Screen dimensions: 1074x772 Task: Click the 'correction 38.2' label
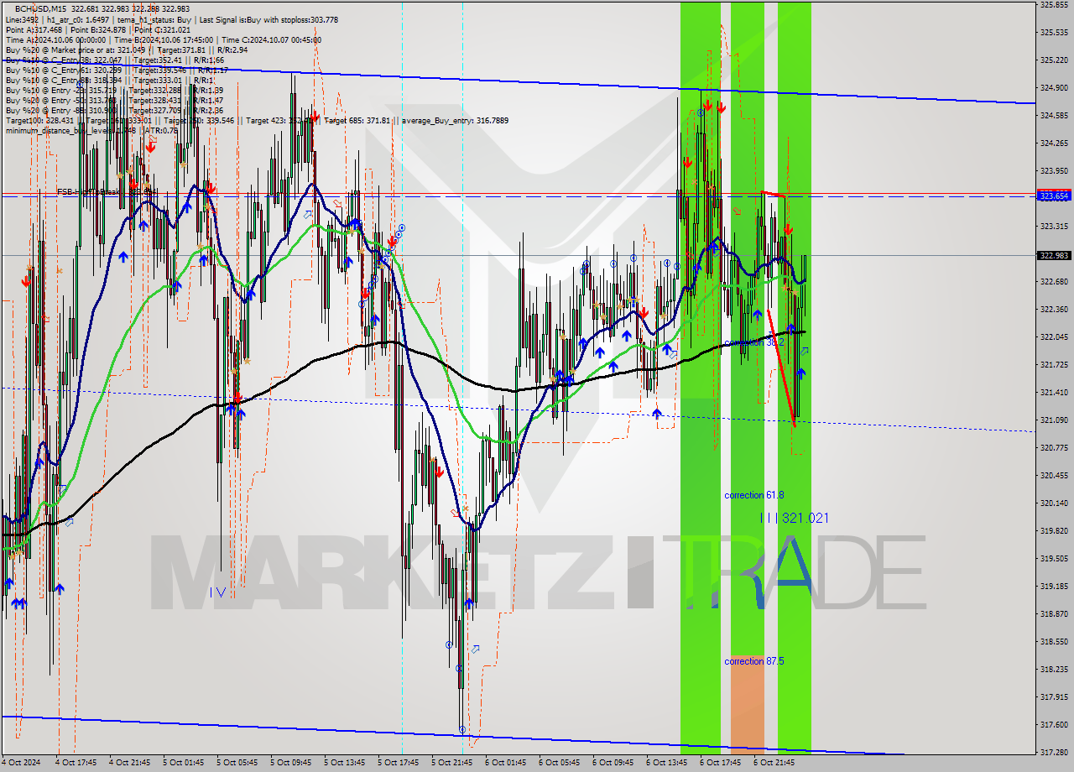754,342
